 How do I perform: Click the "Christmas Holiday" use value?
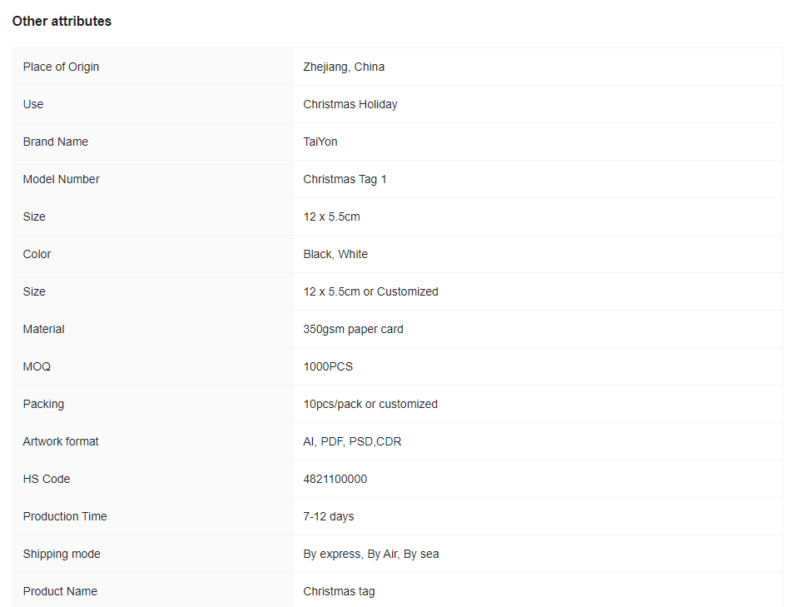pyautogui.click(x=350, y=104)
